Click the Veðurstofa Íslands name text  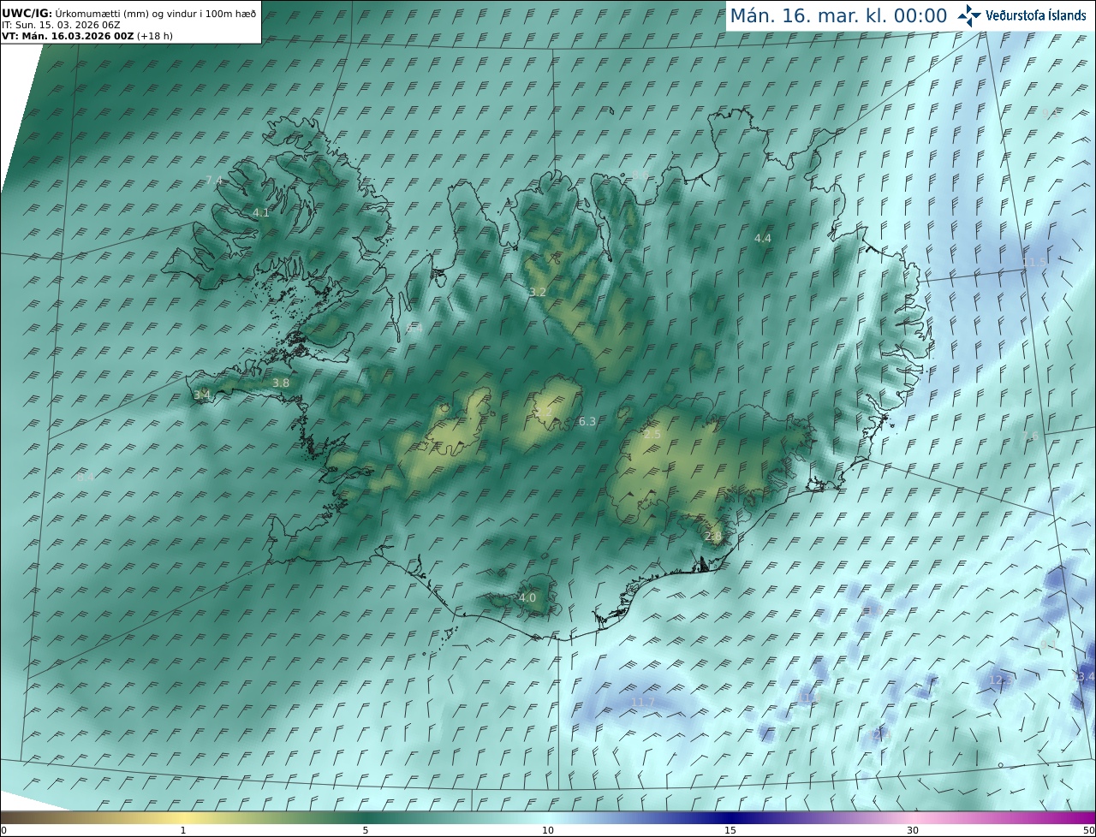[1036, 15]
